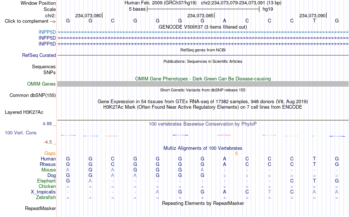Click the 234,073,080 coordinate marker
Viewport: 349px width, 217px height.
89,15
